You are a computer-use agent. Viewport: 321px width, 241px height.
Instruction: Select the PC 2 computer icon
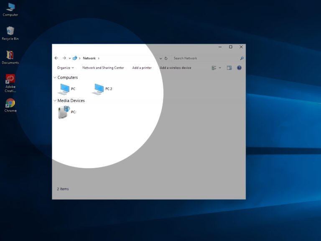102,89
